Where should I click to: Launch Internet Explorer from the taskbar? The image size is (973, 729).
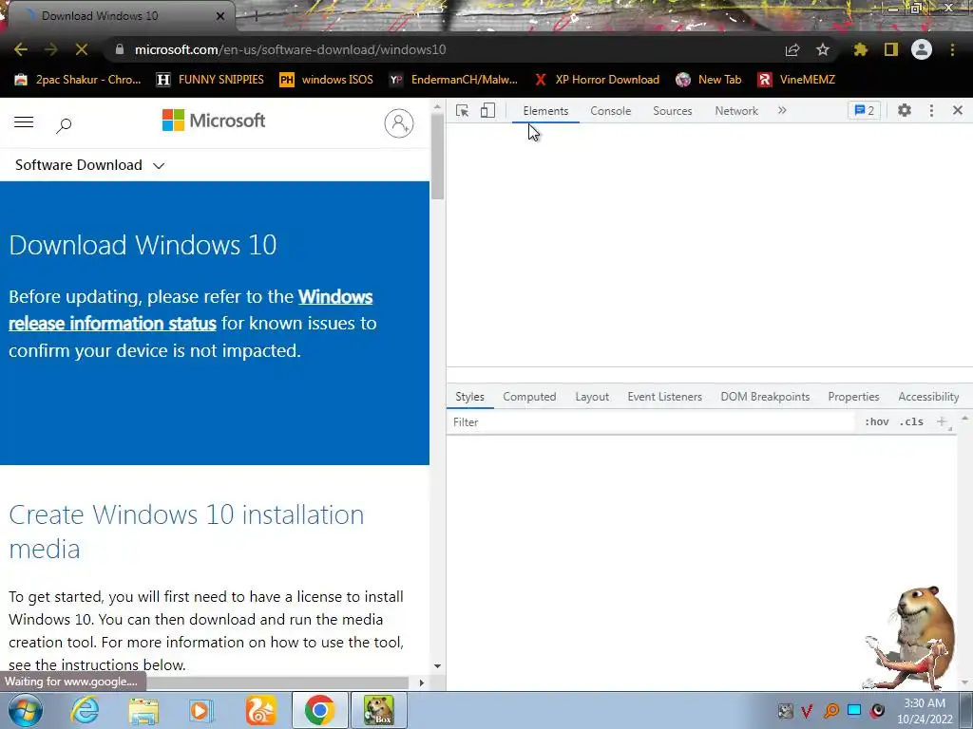tap(85, 710)
